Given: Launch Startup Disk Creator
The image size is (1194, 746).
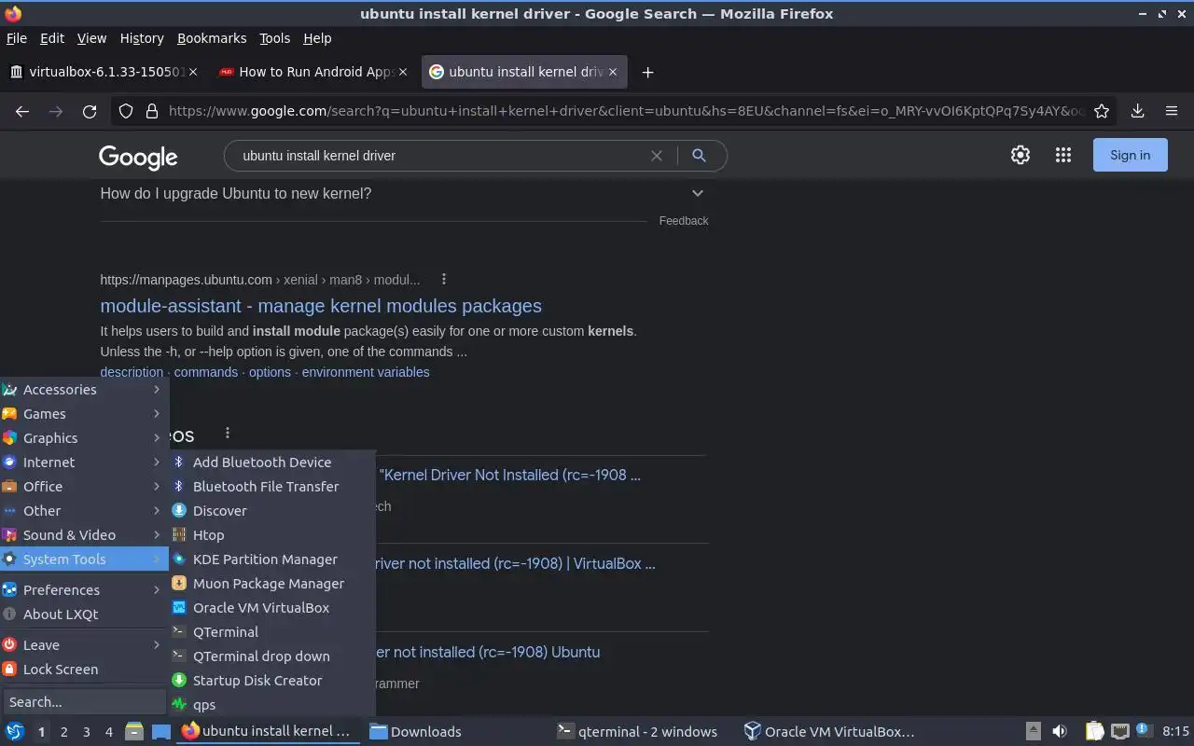Looking at the screenshot, I should click(271, 681).
